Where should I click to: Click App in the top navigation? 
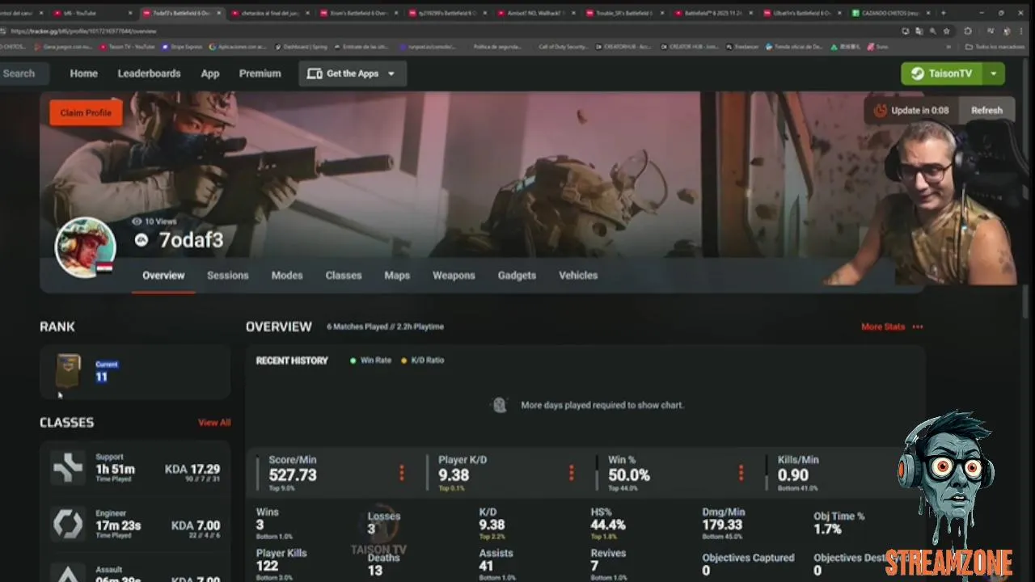pyautogui.click(x=210, y=74)
